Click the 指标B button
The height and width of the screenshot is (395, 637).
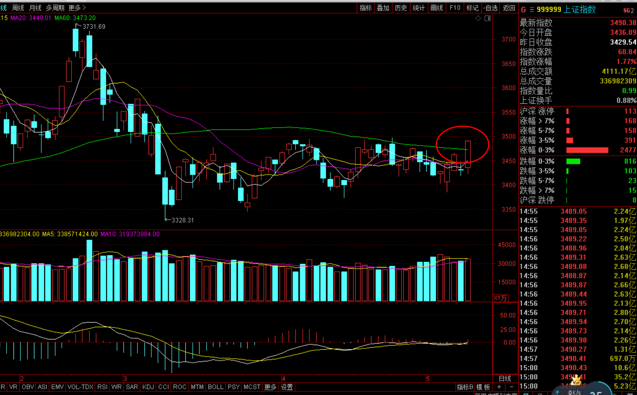[x=465, y=387]
